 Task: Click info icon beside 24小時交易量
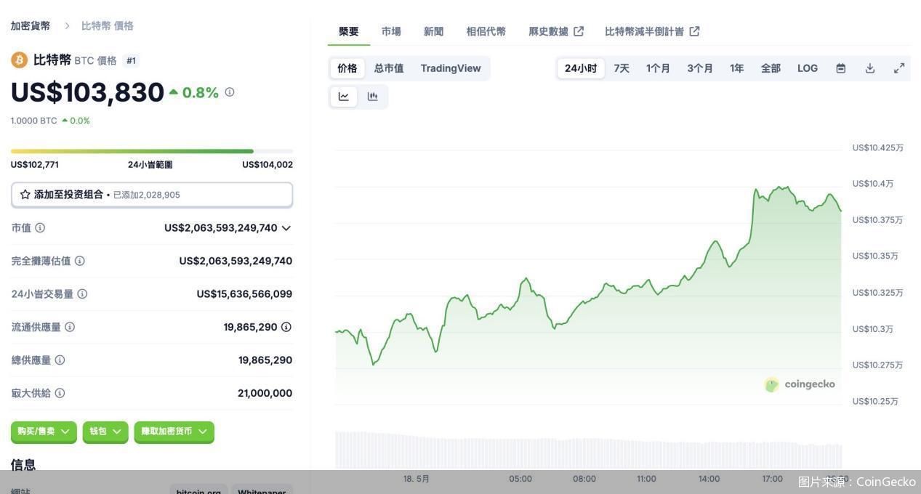(82, 294)
